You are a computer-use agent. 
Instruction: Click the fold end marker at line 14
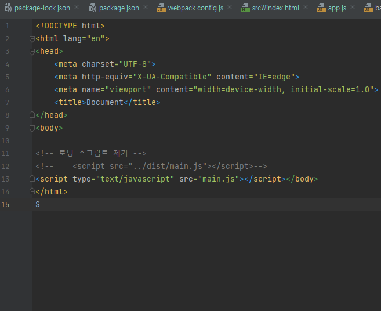click(x=32, y=191)
